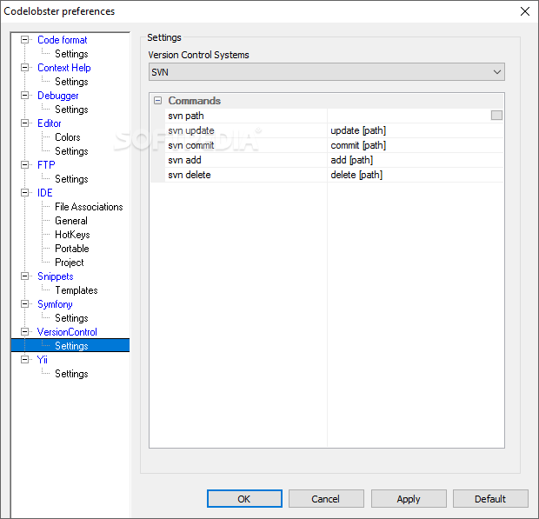Select the Editor category

50,123
